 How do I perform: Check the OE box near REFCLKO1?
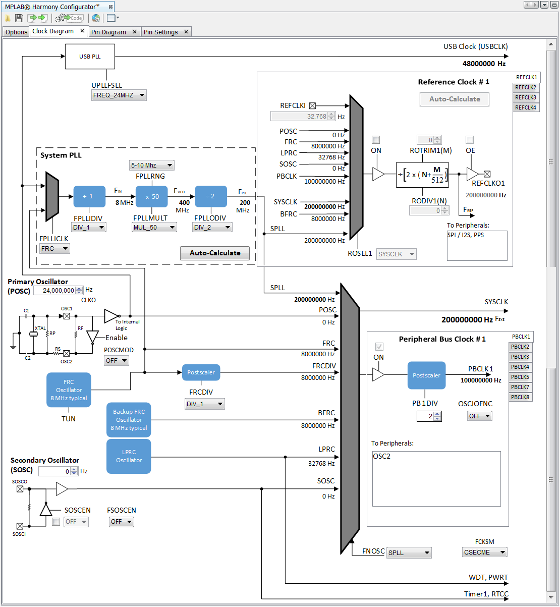pos(470,140)
